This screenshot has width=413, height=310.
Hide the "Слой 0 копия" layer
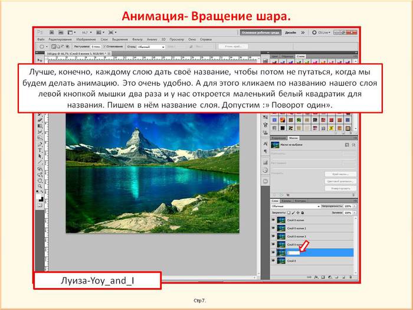(x=273, y=220)
